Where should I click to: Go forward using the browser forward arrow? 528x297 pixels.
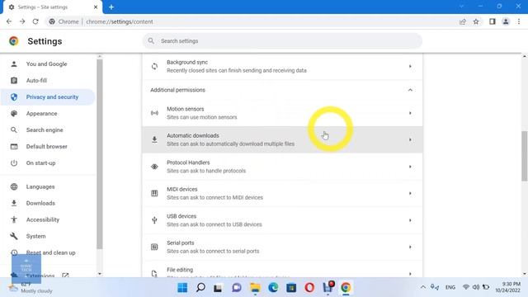[22, 21]
